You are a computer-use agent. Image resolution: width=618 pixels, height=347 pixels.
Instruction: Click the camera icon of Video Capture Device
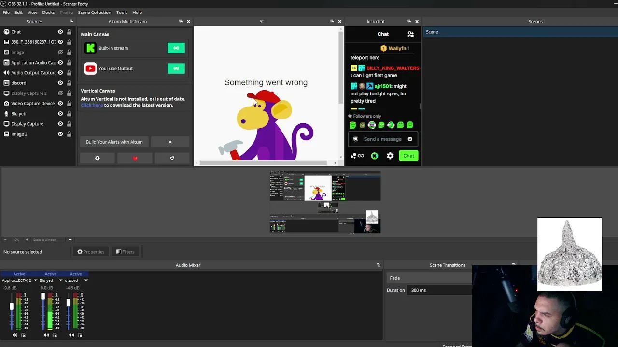(6, 103)
